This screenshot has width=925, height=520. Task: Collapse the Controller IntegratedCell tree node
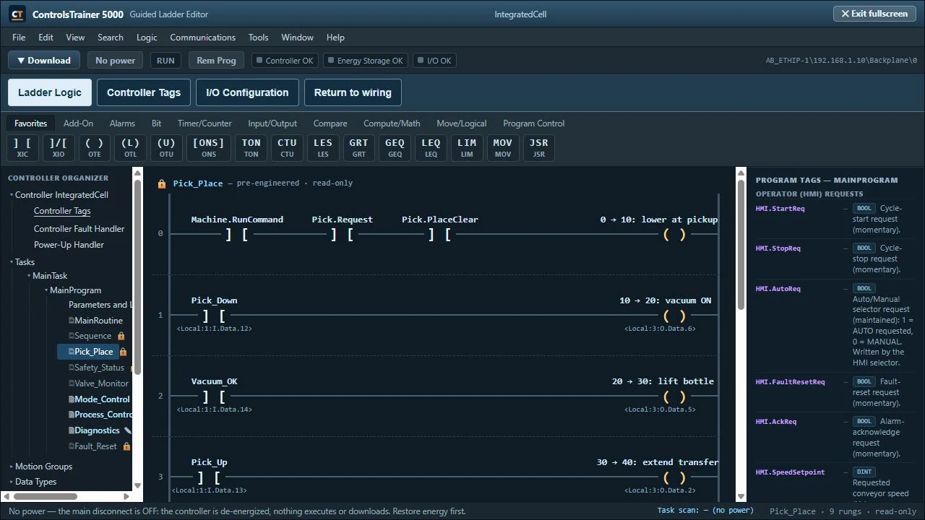coord(12,195)
